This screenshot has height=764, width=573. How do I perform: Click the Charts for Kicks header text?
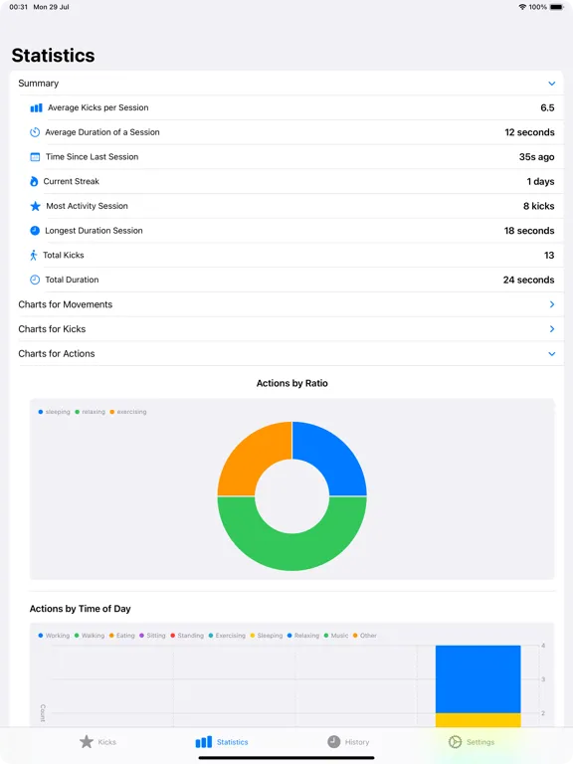pyautogui.click(x=52, y=329)
